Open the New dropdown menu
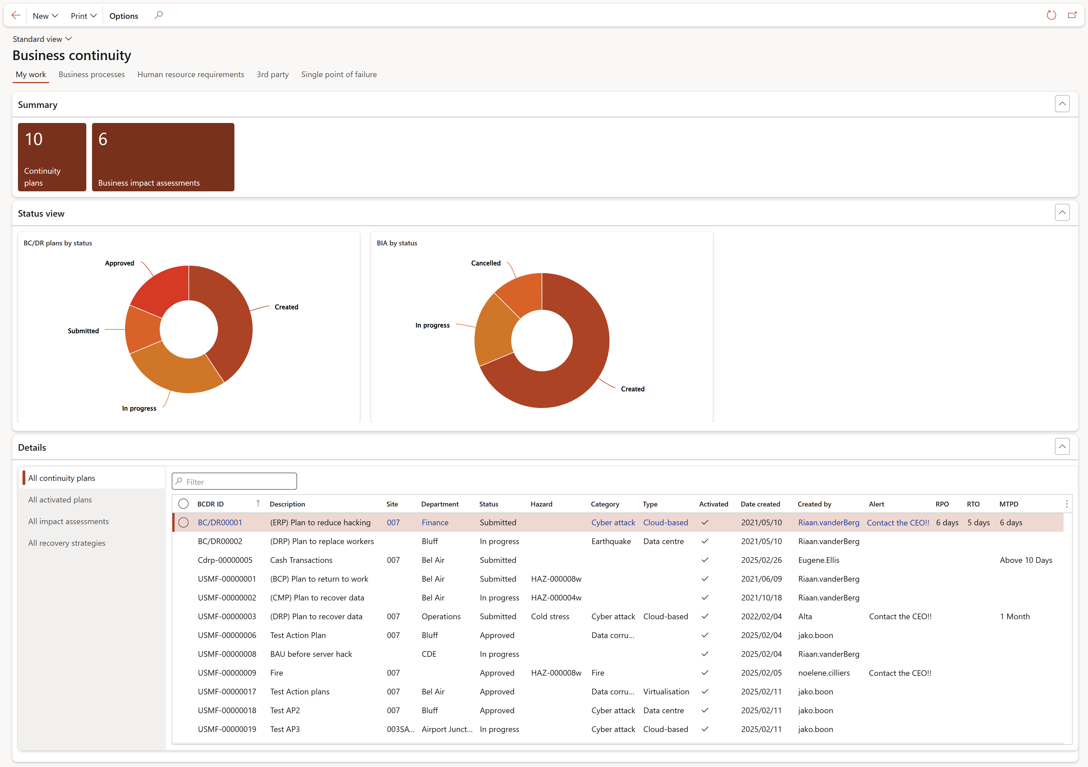This screenshot has height=767, width=1088. coord(46,16)
